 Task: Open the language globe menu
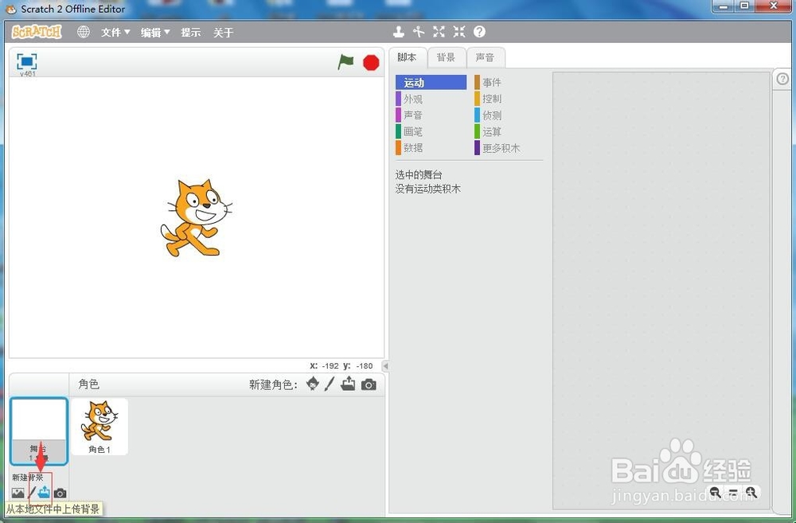point(84,32)
